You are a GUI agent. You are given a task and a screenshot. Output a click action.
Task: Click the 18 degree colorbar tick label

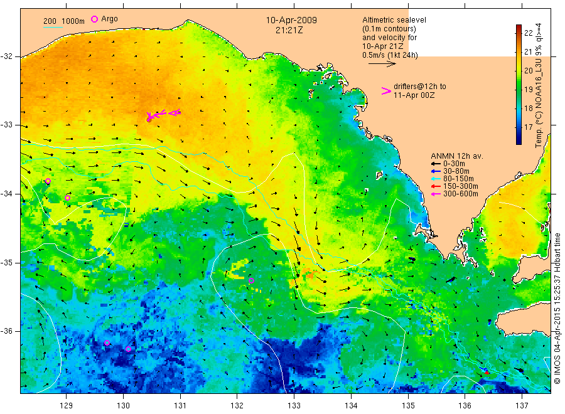pyautogui.click(x=528, y=108)
